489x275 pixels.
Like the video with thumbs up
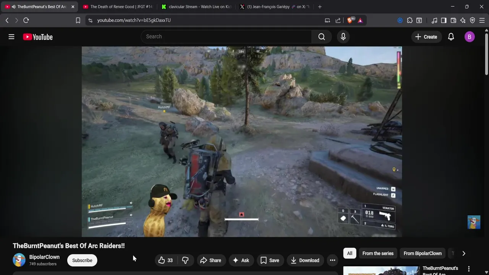click(165, 260)
